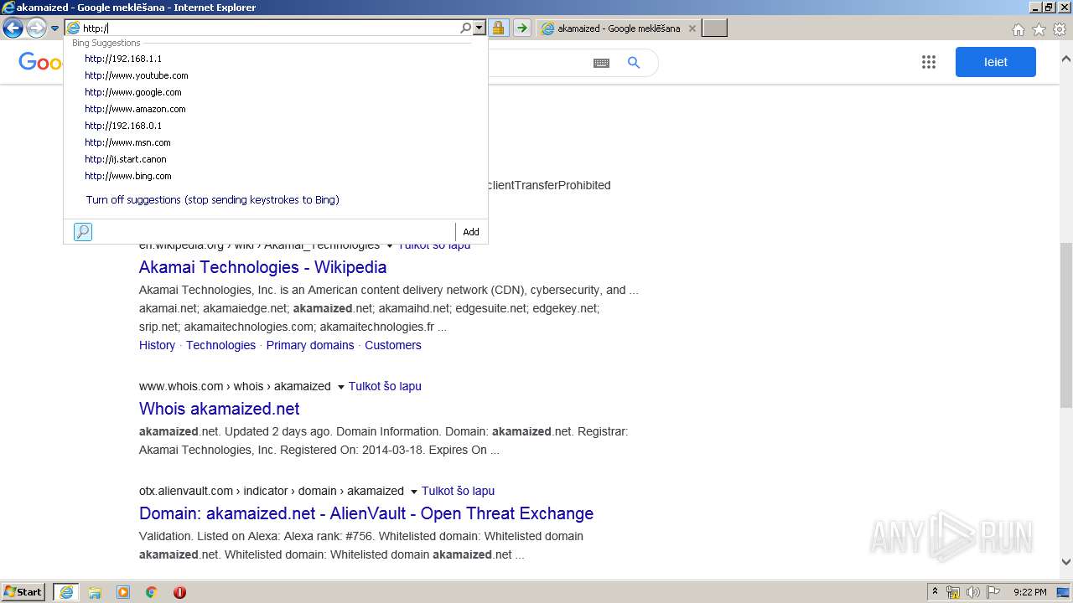Click the address bar search magnifier icon

tap(466, 28)
